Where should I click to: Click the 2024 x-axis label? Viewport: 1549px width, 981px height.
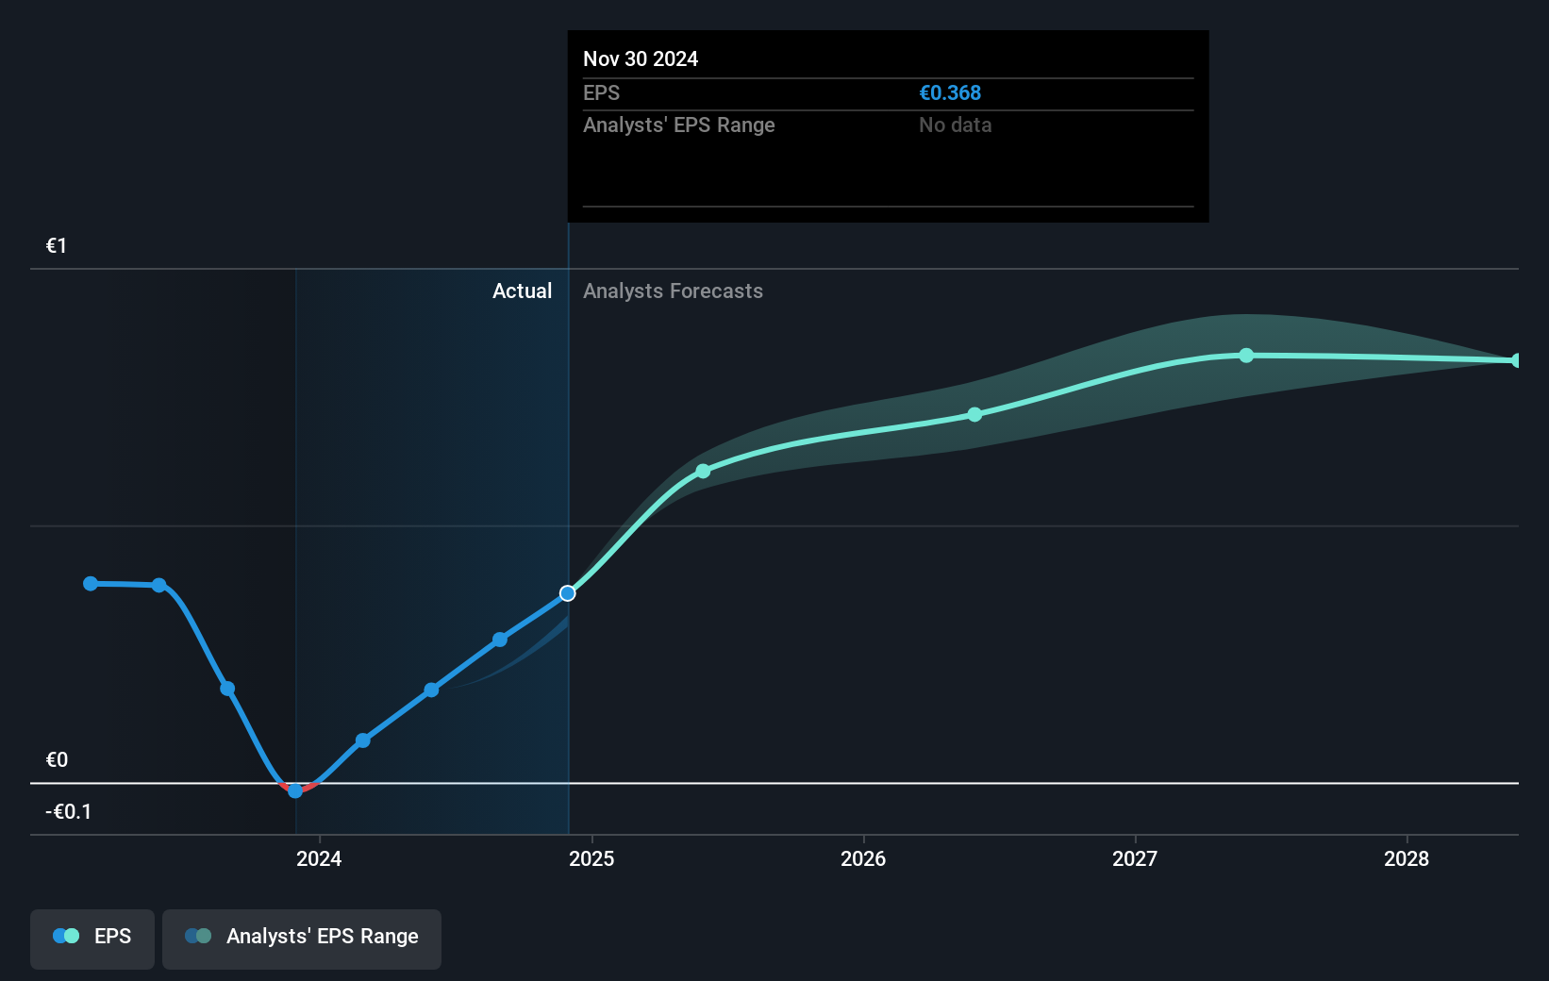click(319, 858)
